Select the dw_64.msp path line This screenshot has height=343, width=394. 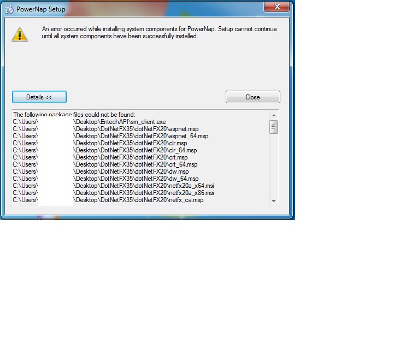(x=105, y=179)
